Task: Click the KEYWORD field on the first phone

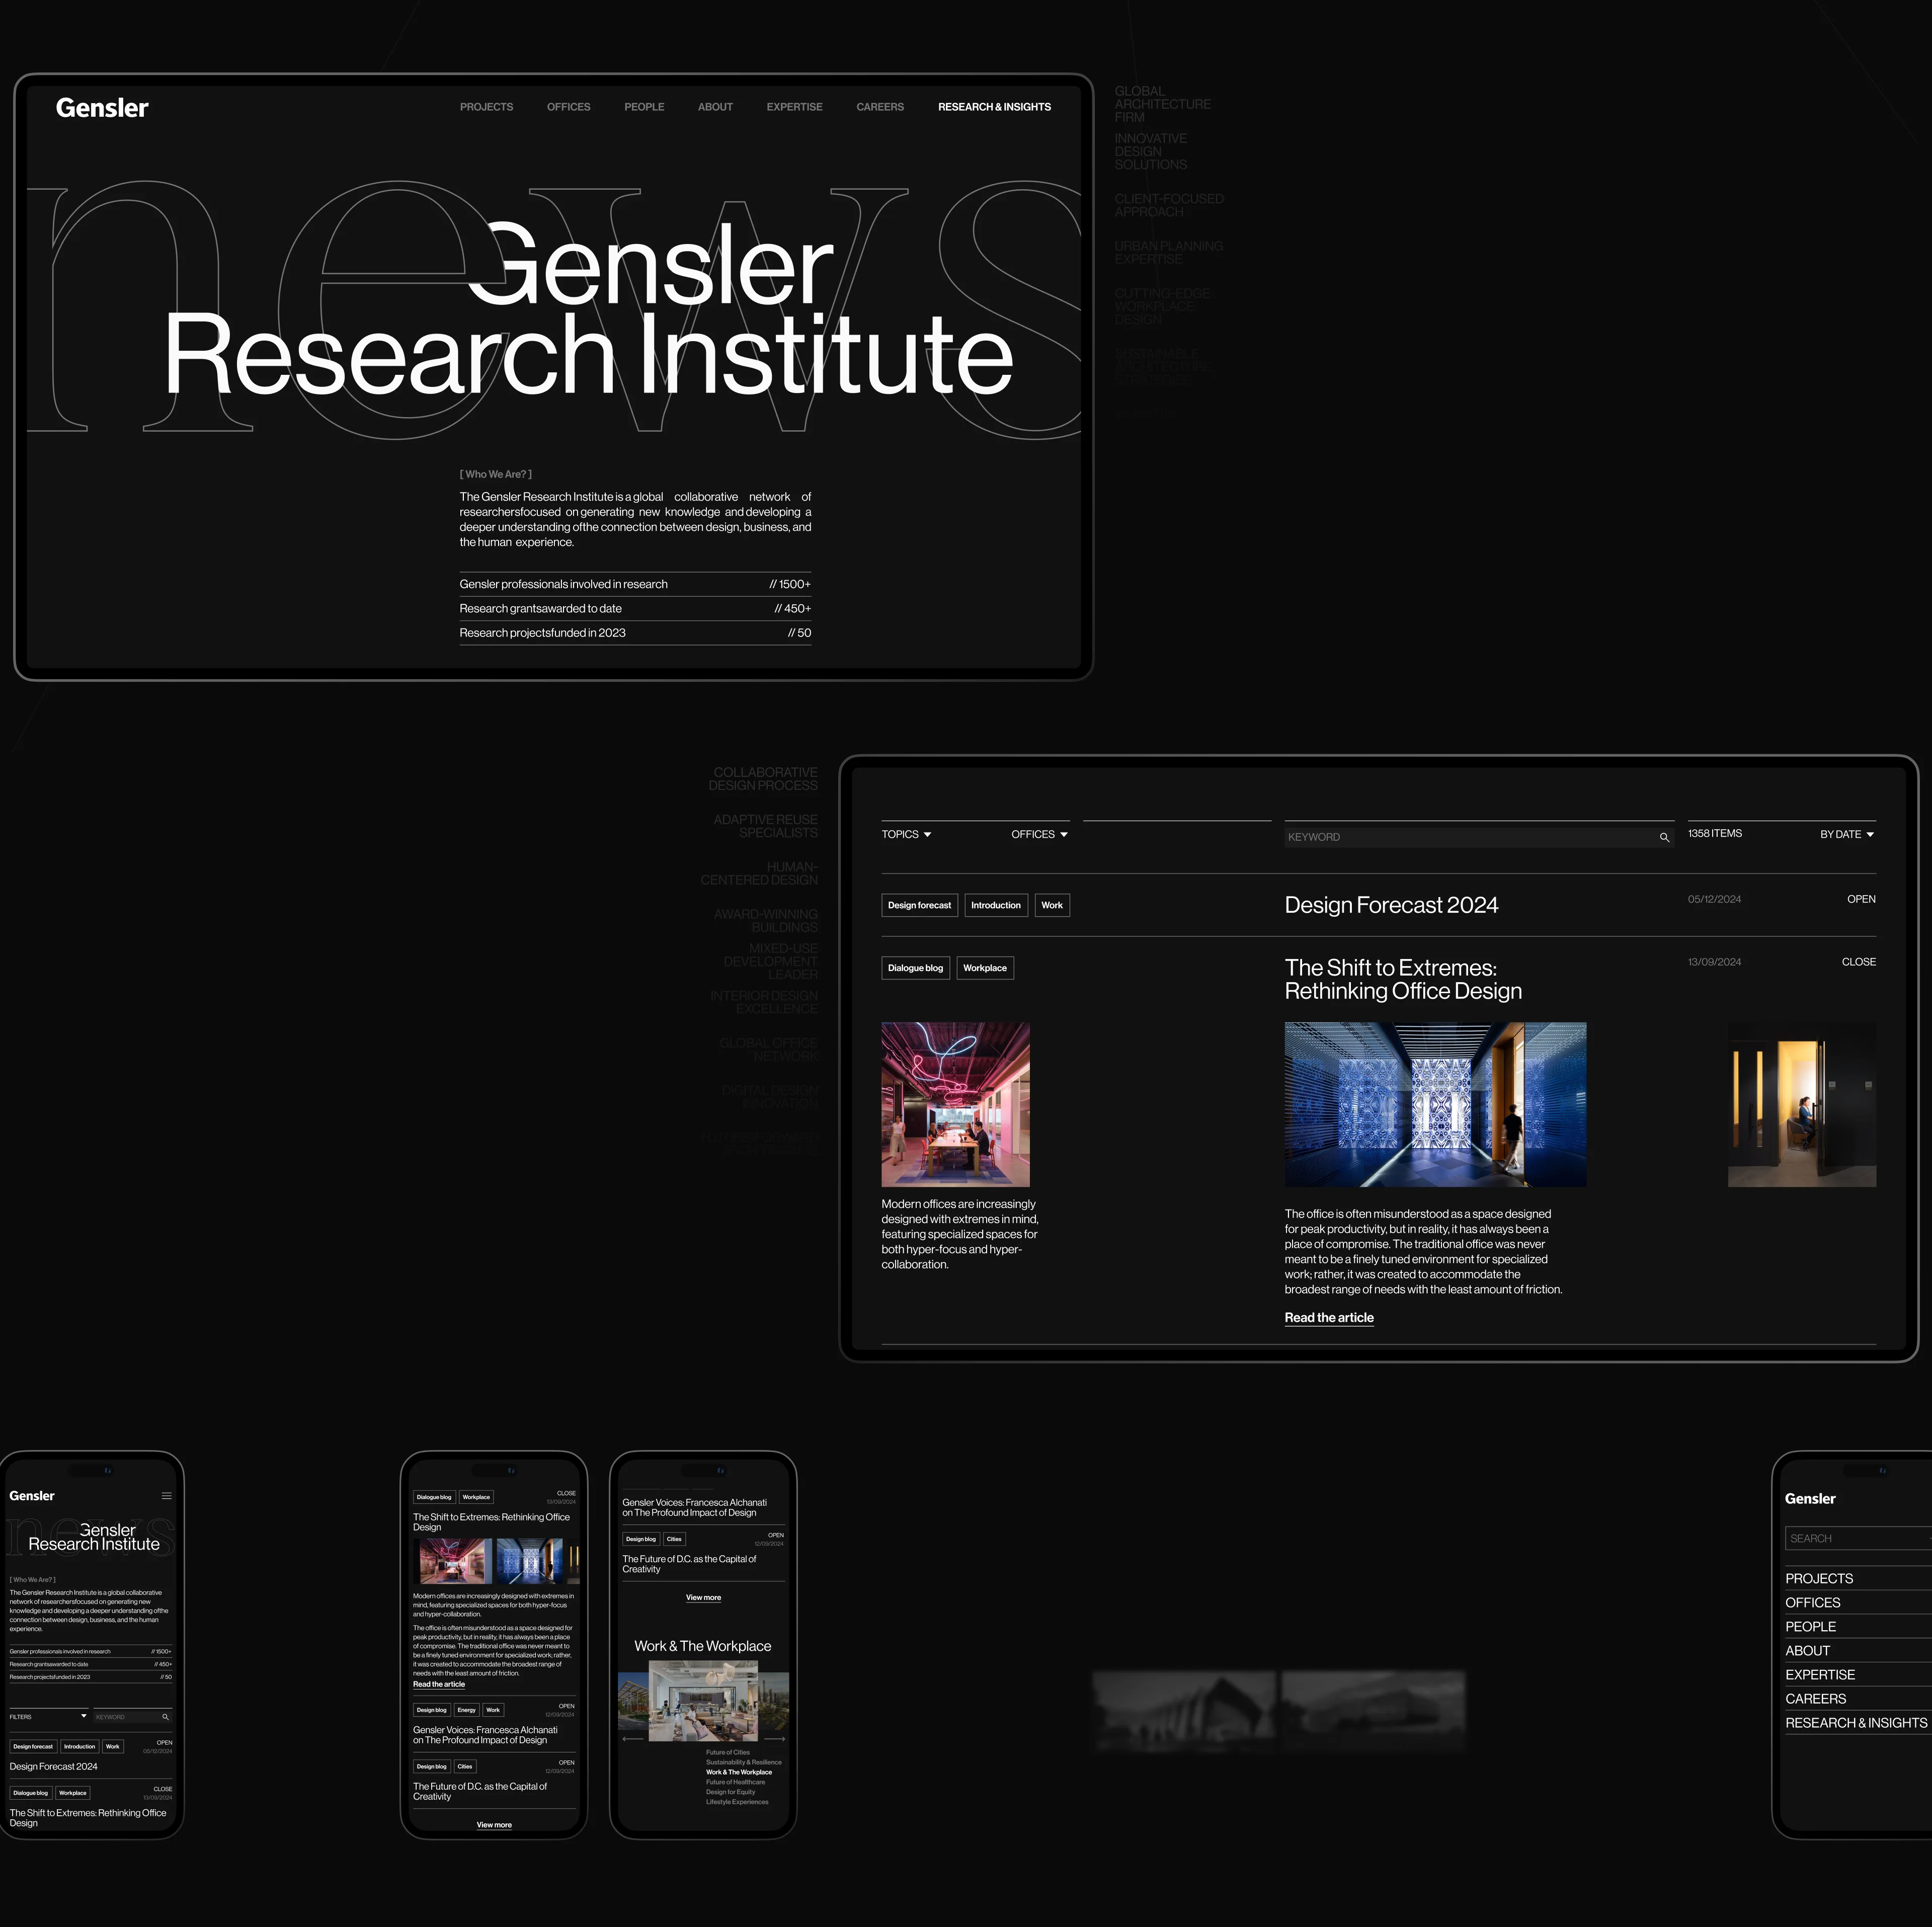Action: tap(132, 1717)
